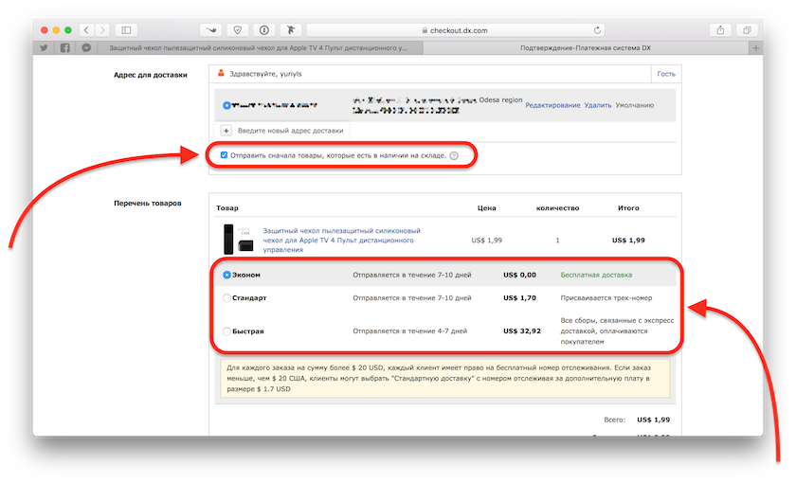
Task: Open the Share button in Safari
Action: 720,30
